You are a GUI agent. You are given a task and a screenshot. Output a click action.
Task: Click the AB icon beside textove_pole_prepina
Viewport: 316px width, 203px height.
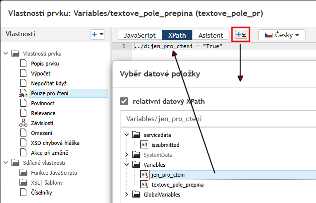click(144, 184)
